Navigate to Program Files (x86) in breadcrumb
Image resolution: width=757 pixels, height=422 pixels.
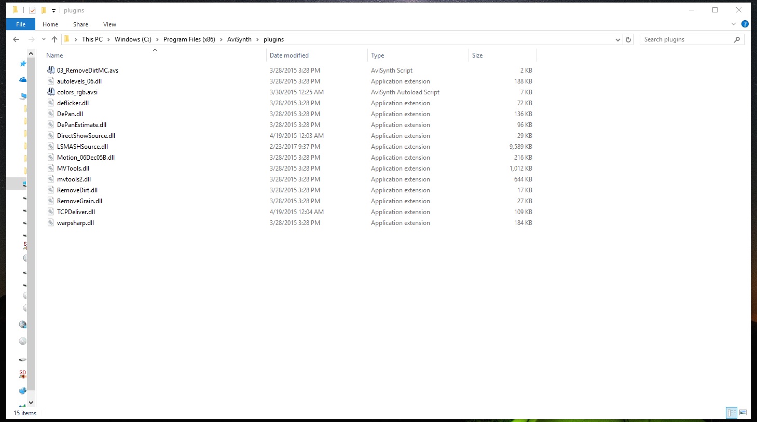click(x=189, y=39)
